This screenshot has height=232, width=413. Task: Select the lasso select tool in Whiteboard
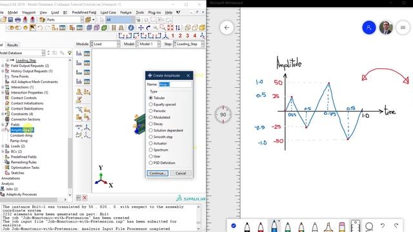pyautogui.click(x=369, y=226)
